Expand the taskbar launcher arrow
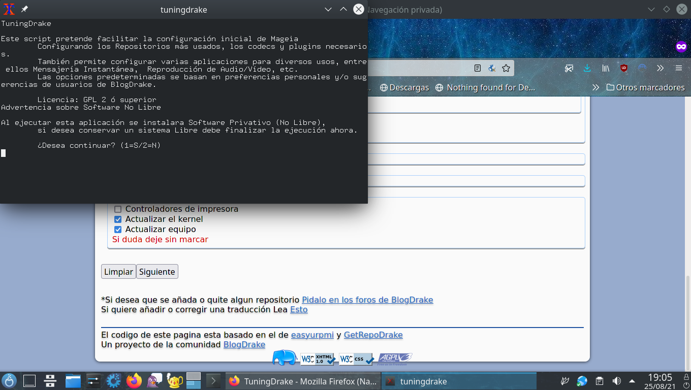The image size is (691, 390). (x=213, y=381)
